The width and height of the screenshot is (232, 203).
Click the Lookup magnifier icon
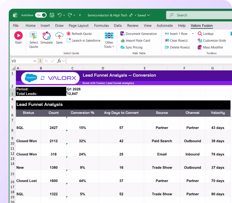coord(200,34)
